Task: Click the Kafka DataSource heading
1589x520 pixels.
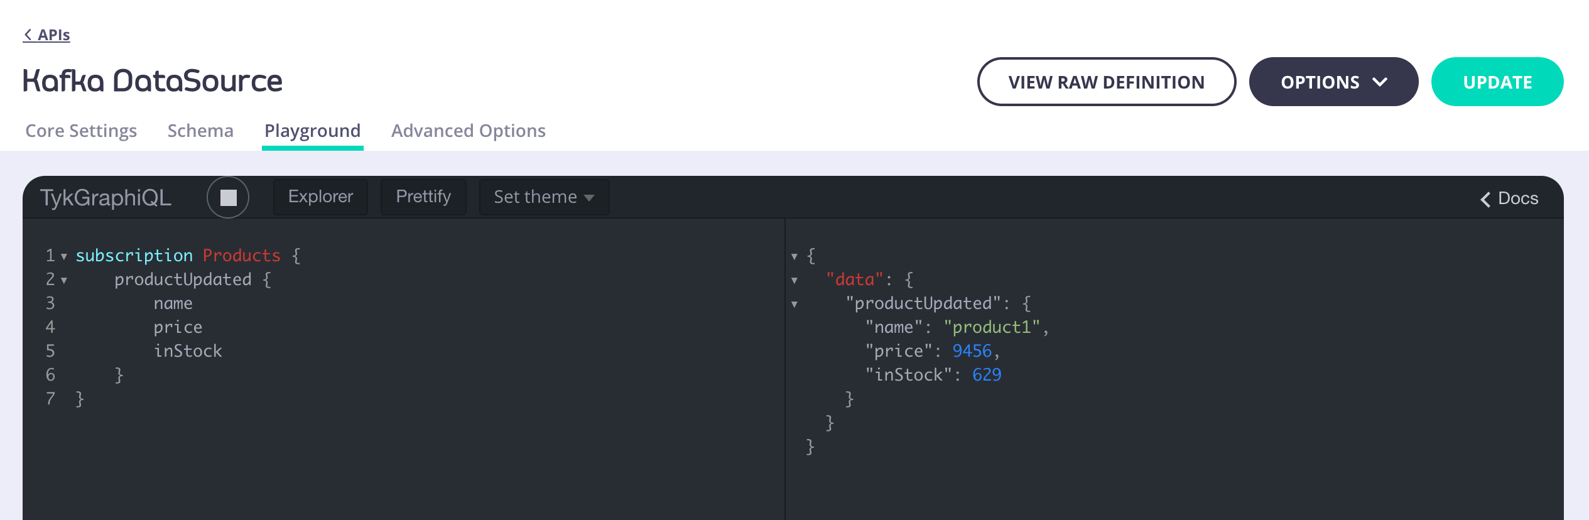Action: (153, 81)
